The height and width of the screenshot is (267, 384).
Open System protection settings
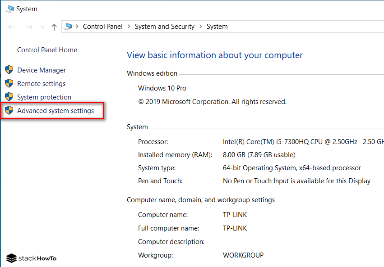click(x=44, y=97)
